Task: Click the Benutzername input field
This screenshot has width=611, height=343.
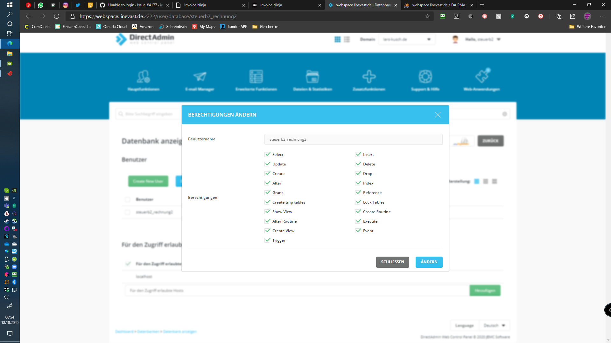Action: [x=353, y=139]
